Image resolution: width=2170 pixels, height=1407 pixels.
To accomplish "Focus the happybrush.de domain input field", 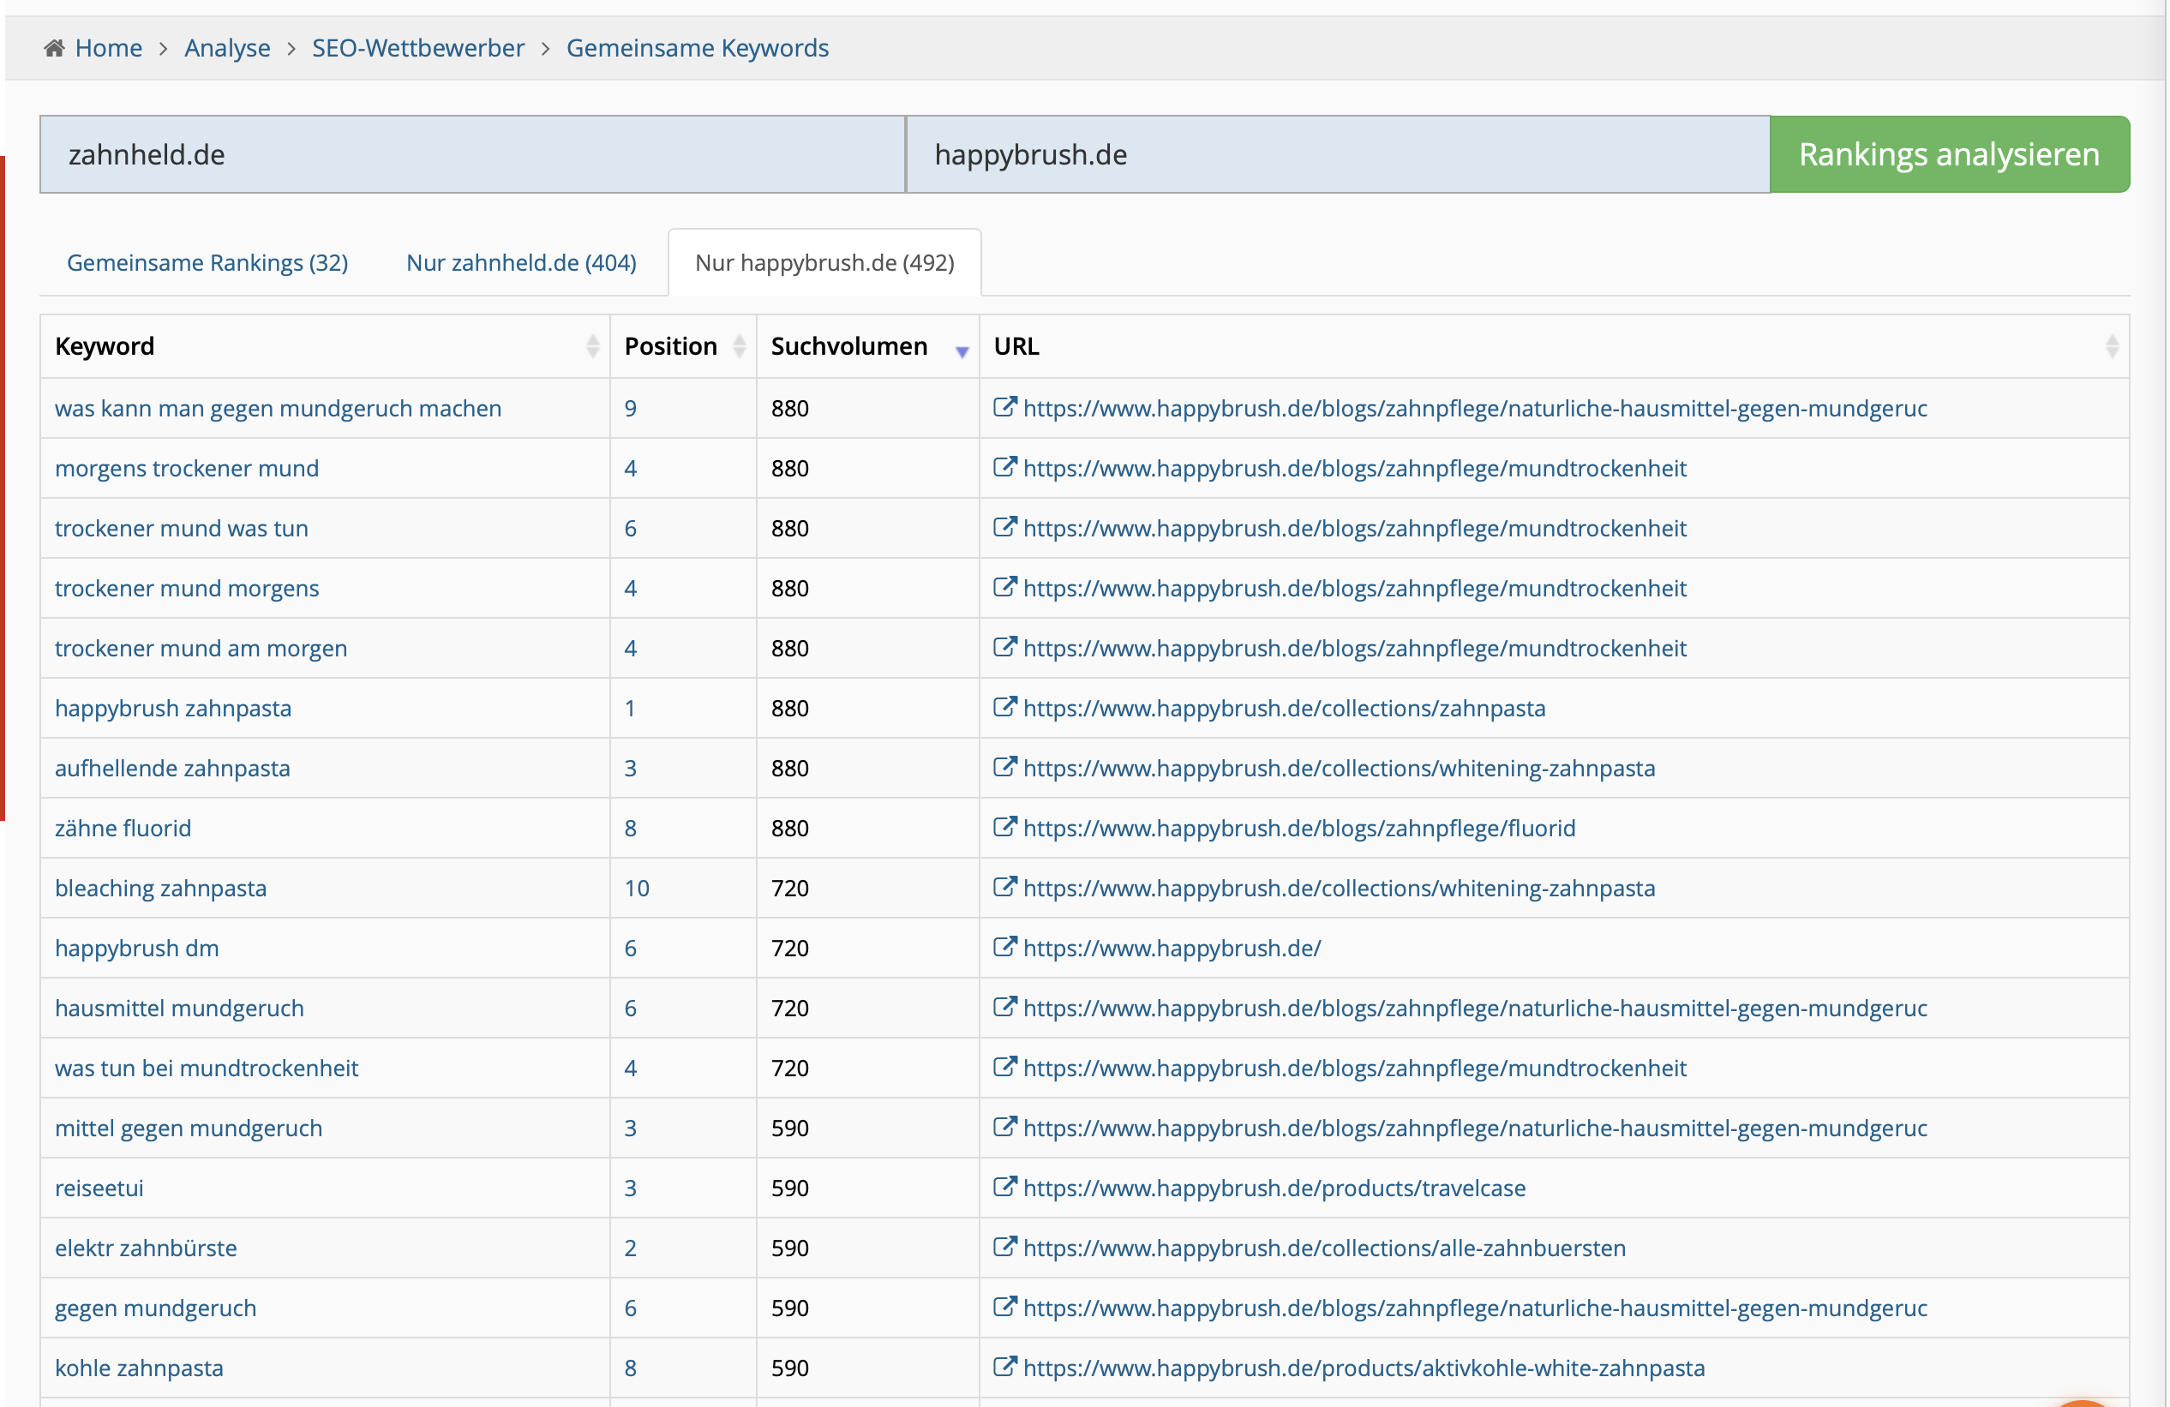I will tap(1339, 154).
